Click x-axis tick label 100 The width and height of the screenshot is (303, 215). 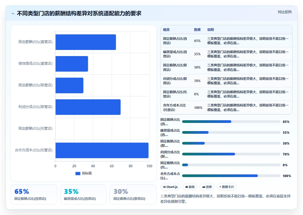coord(149,166)
